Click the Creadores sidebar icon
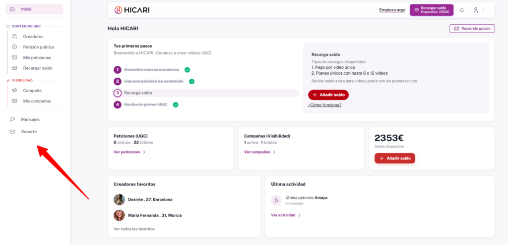 coord(14,36)
